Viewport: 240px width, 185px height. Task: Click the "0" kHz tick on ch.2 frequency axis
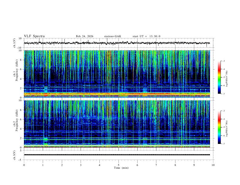[21, 148]
